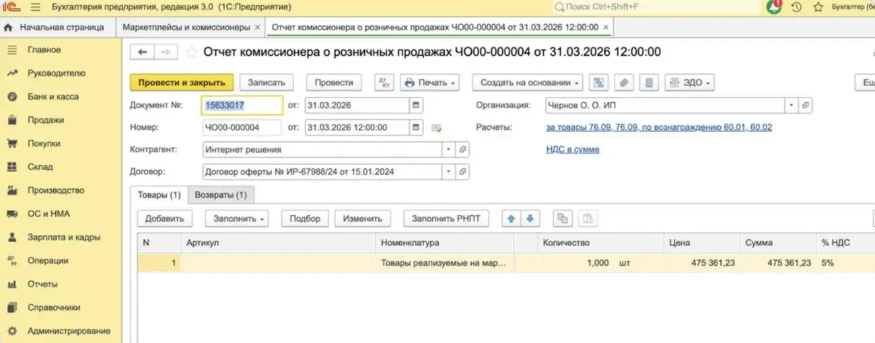The width and height of the screenshot is (875, 343).
Task: Add document to favorites with star icon
Action: tap(191, 52)
